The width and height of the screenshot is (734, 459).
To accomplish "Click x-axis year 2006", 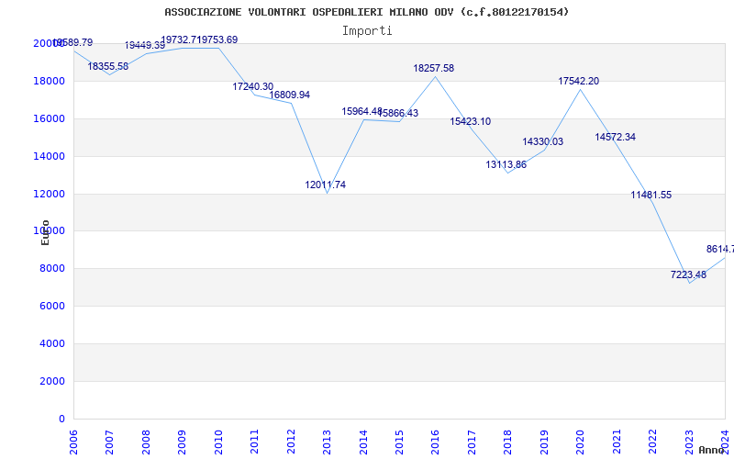I will click(x=73, y=442).
